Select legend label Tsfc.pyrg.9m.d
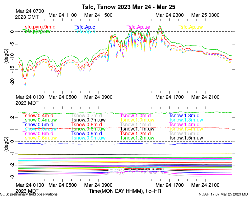250x200 pixels. pyautogui.click(x=39, y=27)
